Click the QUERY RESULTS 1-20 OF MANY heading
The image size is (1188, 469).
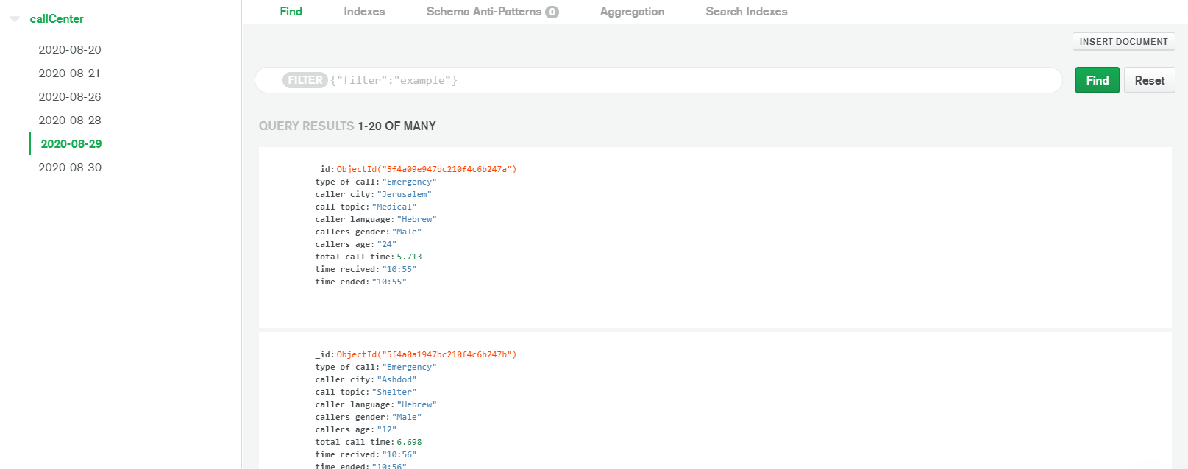347,126
